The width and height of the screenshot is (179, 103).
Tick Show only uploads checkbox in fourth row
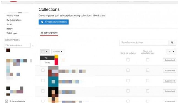pos(148,91)
